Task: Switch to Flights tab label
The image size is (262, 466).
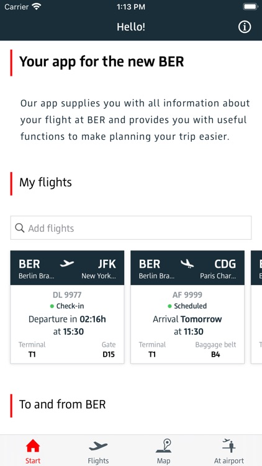Action: coord(98,460)
